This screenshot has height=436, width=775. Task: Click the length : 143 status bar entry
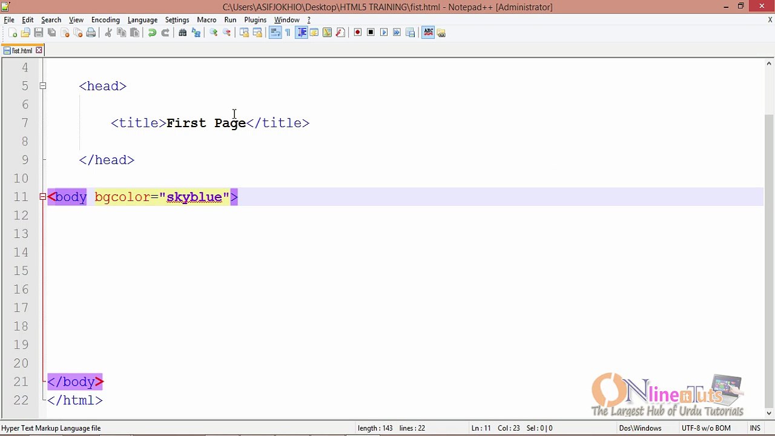[x=375, y=428]
